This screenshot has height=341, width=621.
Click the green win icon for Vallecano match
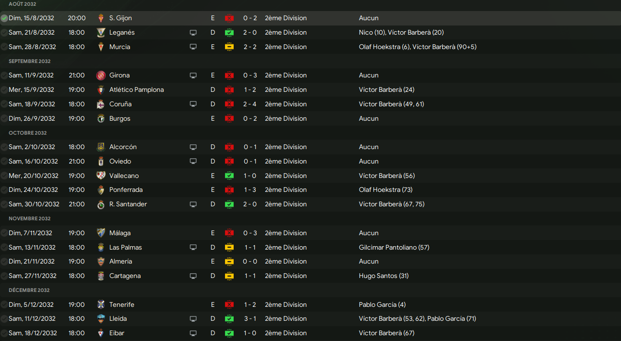[229, 176]
